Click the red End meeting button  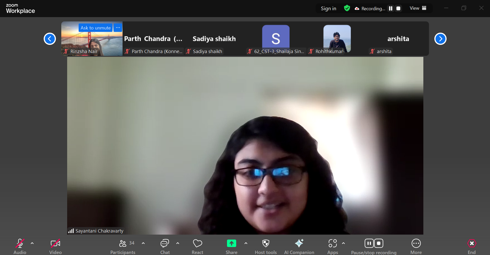pos(472,246)
